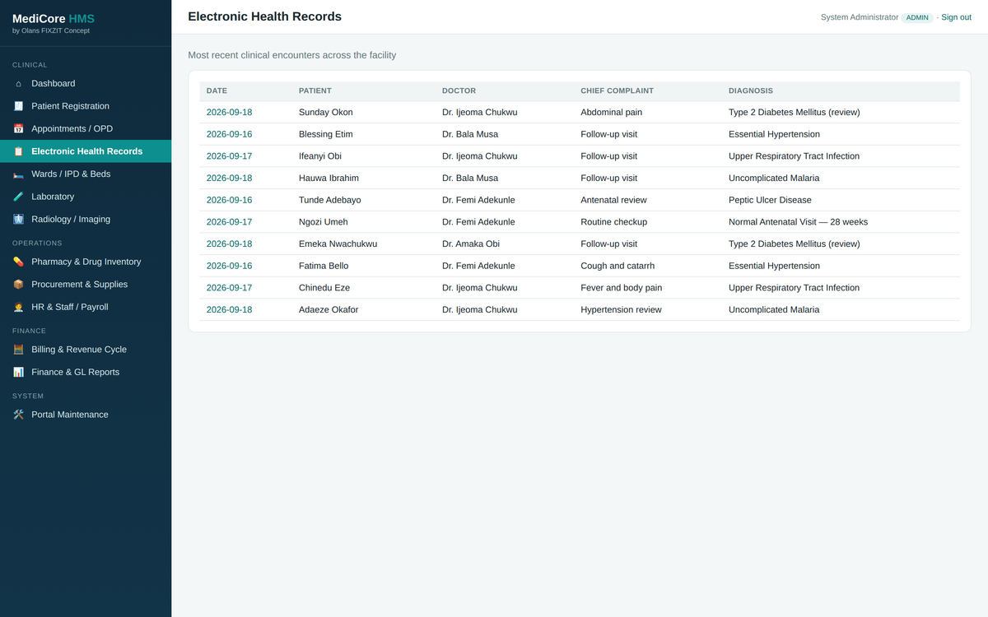Click patient name Tunde Adebayo
Image resolution: width=988 pixels, height=617 pixels.
[x=329, y=200]
